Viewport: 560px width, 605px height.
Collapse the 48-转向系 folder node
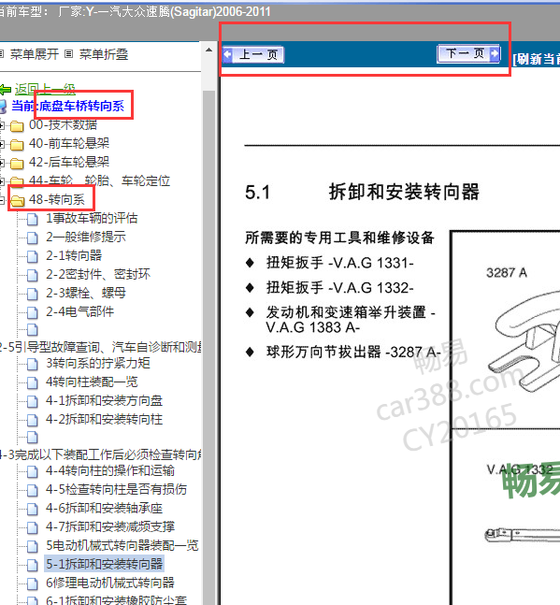click(x=2, y=199)
